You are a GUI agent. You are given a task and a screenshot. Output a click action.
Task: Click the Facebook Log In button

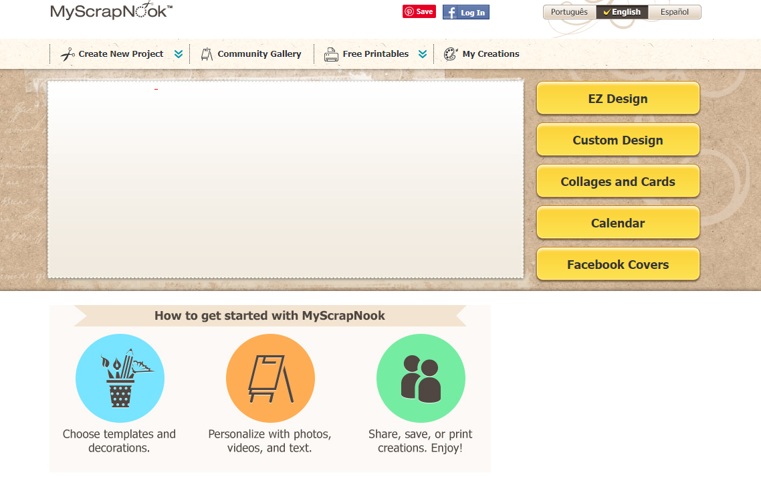[466, 12]
